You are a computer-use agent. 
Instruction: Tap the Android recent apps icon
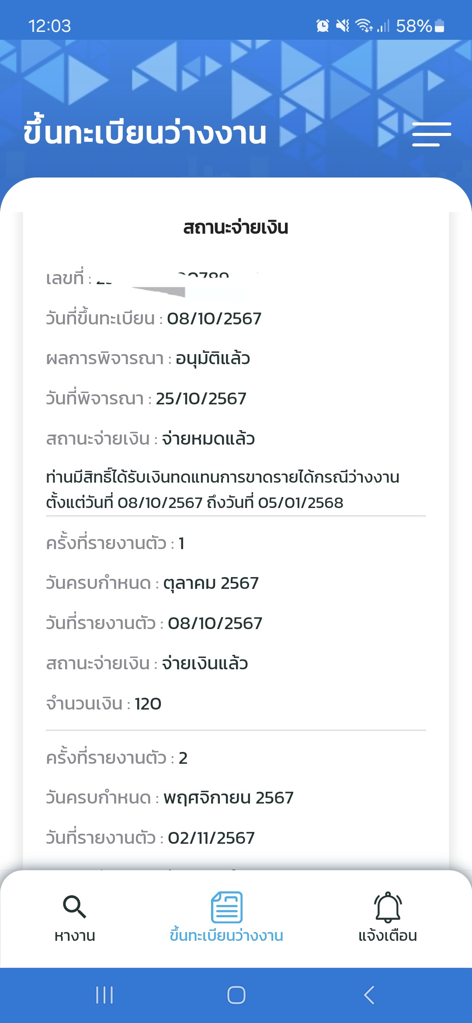pyautogui.click(x=104, y=995)
